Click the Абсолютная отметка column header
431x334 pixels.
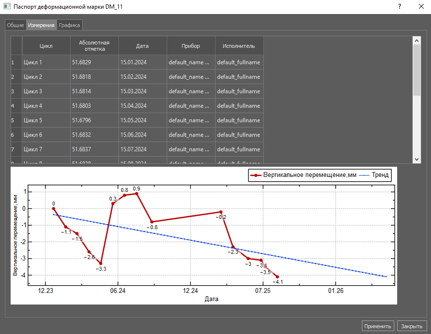(x=94, y=46)
